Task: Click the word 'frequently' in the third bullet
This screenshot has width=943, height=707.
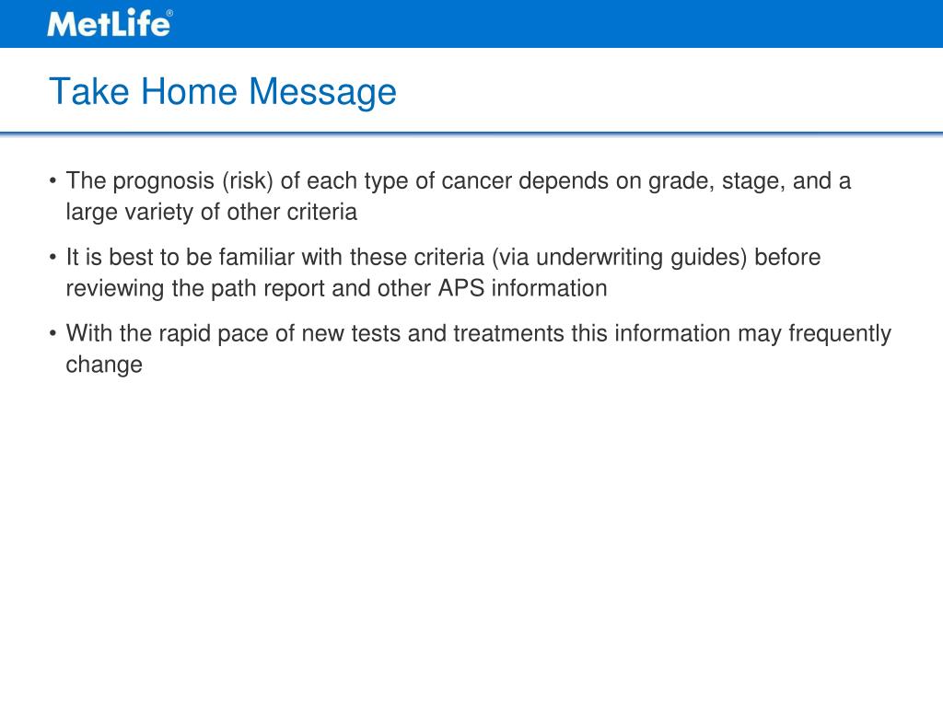Action: (x=840, y=333)
